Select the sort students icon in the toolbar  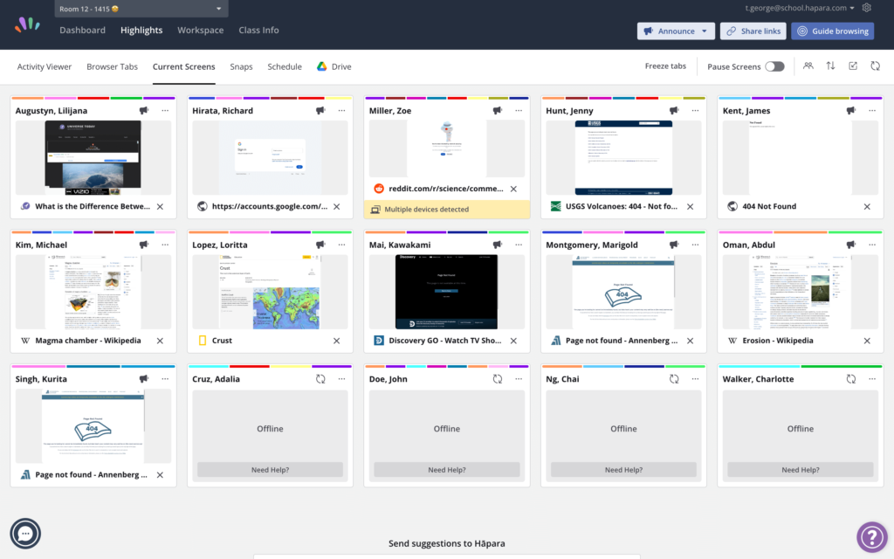point(830,66)
